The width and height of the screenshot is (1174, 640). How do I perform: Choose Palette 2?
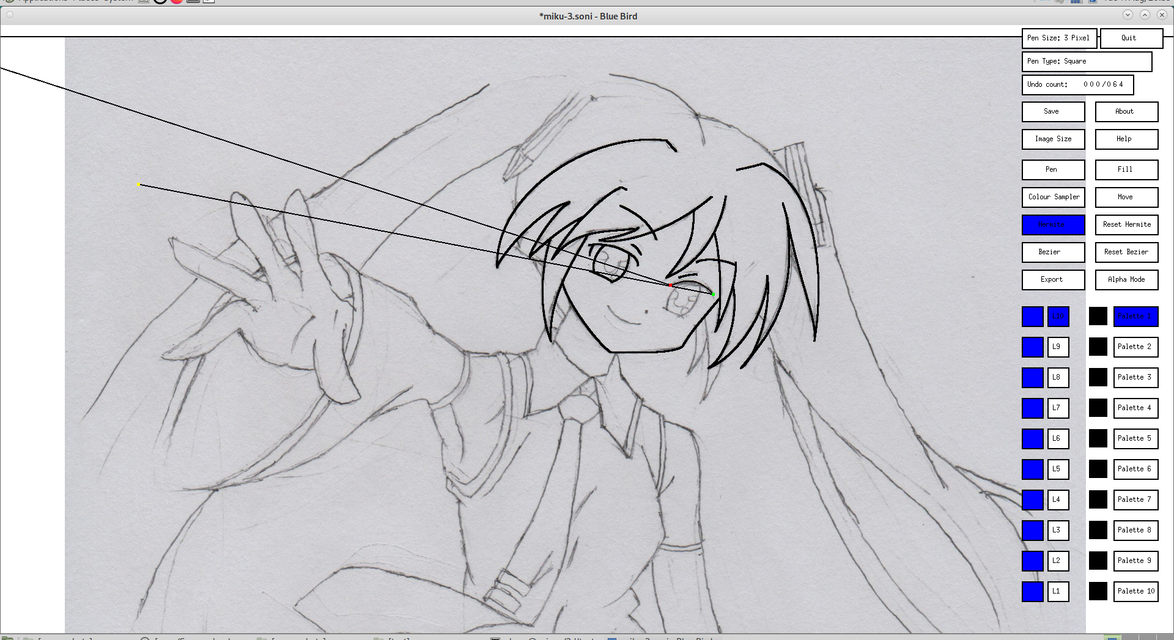[1135, 347]
